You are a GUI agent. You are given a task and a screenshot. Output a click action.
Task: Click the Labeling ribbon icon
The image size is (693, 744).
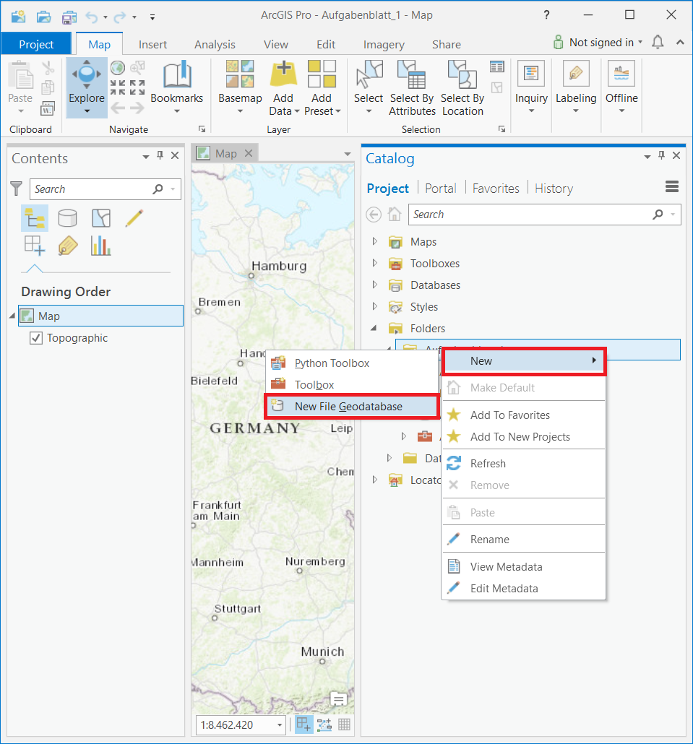click(x=575, y=75)
